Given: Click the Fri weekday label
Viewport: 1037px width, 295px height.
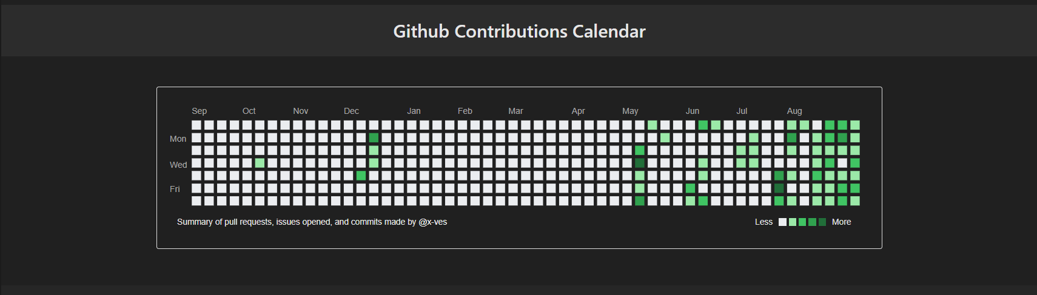Looking at the screenshot, I should pyautogui.click(x=175, y=189).
